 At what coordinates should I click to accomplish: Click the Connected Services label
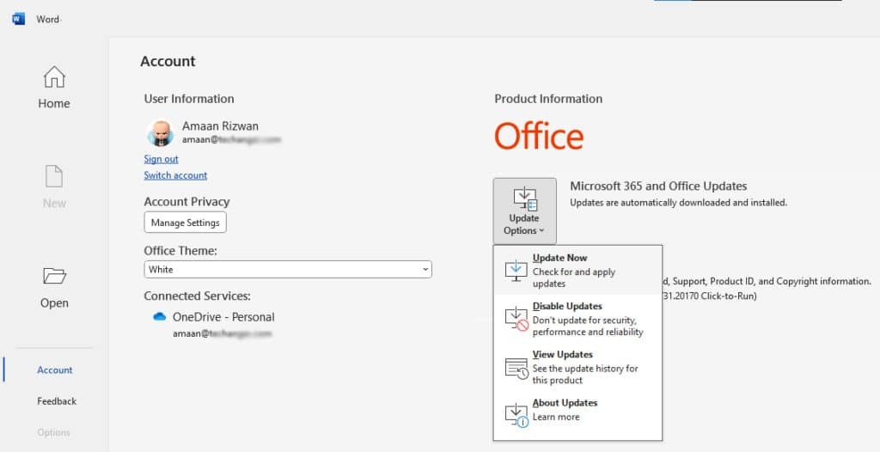pyautogui.click(x=197, y=296)
